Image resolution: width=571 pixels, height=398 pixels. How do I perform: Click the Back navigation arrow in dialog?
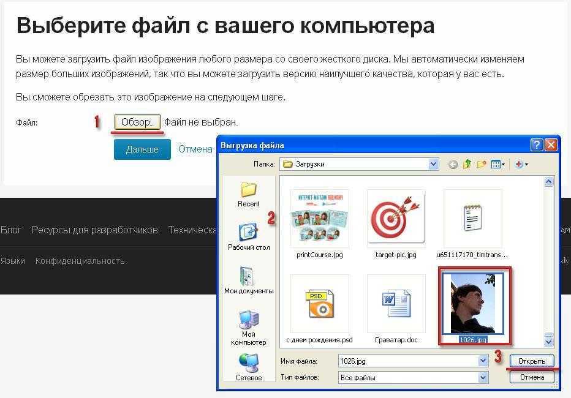coord(453,164)
